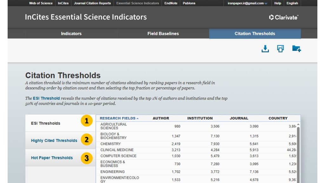This screenshot has height=183, width=325.
Task: Open Hot Paper Thresholds
Action: [60, 158]
